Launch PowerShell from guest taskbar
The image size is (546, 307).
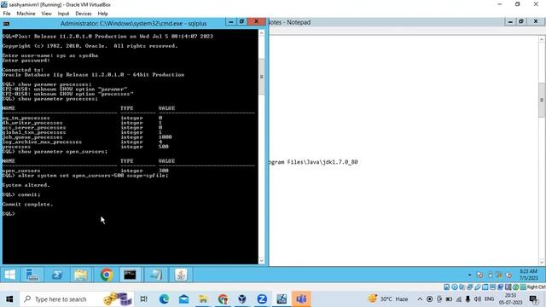[57, 275]
